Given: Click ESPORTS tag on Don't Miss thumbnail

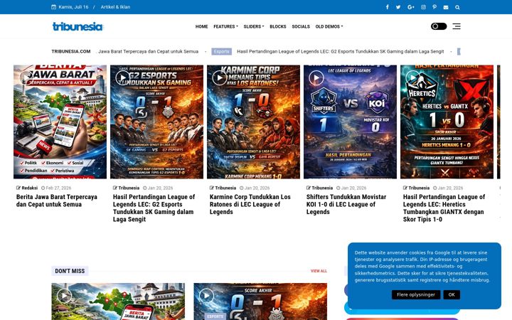Looking at the screenshot, I should 215,316.
